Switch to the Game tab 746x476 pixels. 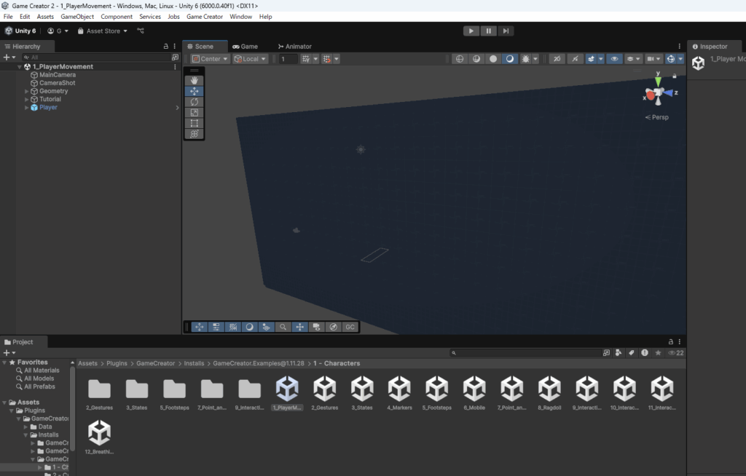[245, 46]
